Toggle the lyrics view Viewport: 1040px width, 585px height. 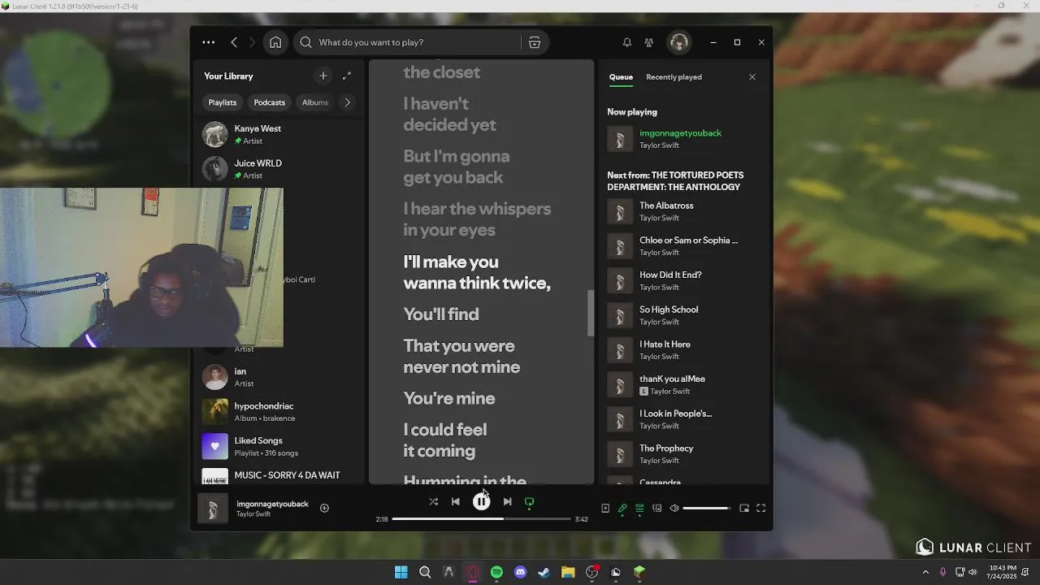tap(622, 508)
